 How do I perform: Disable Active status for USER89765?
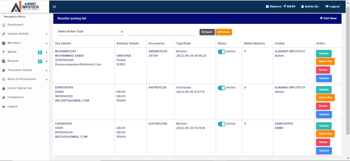[x=222, y=124]
